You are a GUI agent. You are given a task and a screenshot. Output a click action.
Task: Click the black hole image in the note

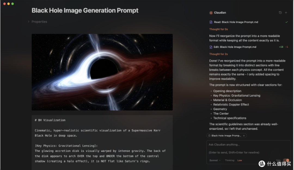pos(102,72)
